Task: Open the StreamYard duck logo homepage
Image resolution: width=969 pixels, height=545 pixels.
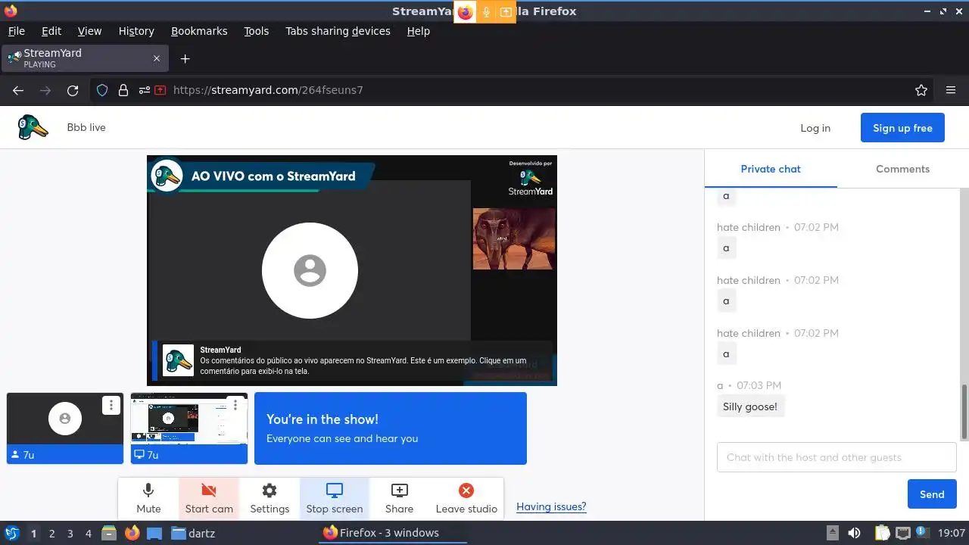Action: (x=33, y=127)
